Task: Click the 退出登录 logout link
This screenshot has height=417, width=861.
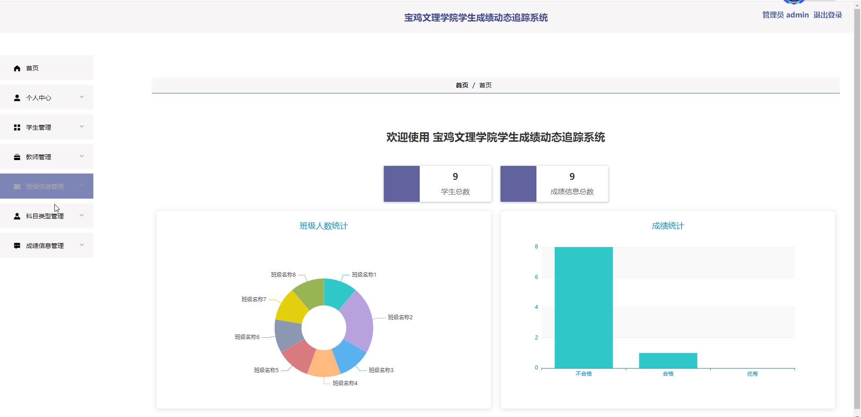Action: coord(827,15)
